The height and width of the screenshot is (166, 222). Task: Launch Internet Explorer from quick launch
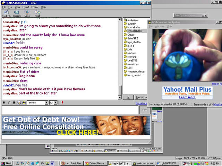point(32,163)
